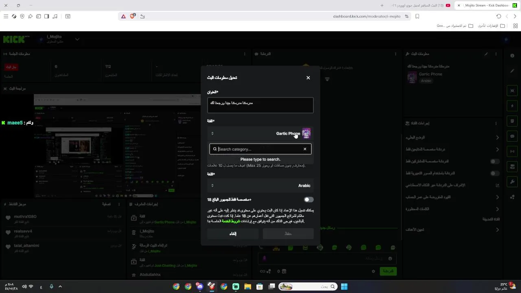Clear the category search box

[305, 149]
